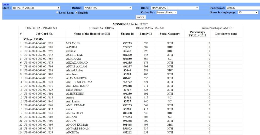Viewport: 260px width, 135px height.
Task: Click job card UP-49-004-069-001/695
Action: coord(38,43)
